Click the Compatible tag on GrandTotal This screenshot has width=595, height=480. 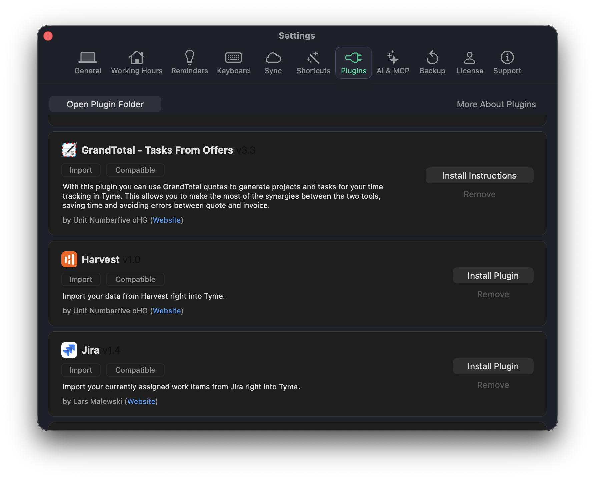coord(135,170)
